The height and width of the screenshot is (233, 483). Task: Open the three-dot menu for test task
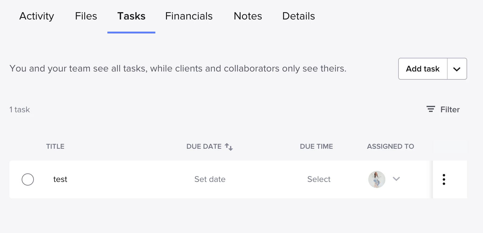point(444,179)
